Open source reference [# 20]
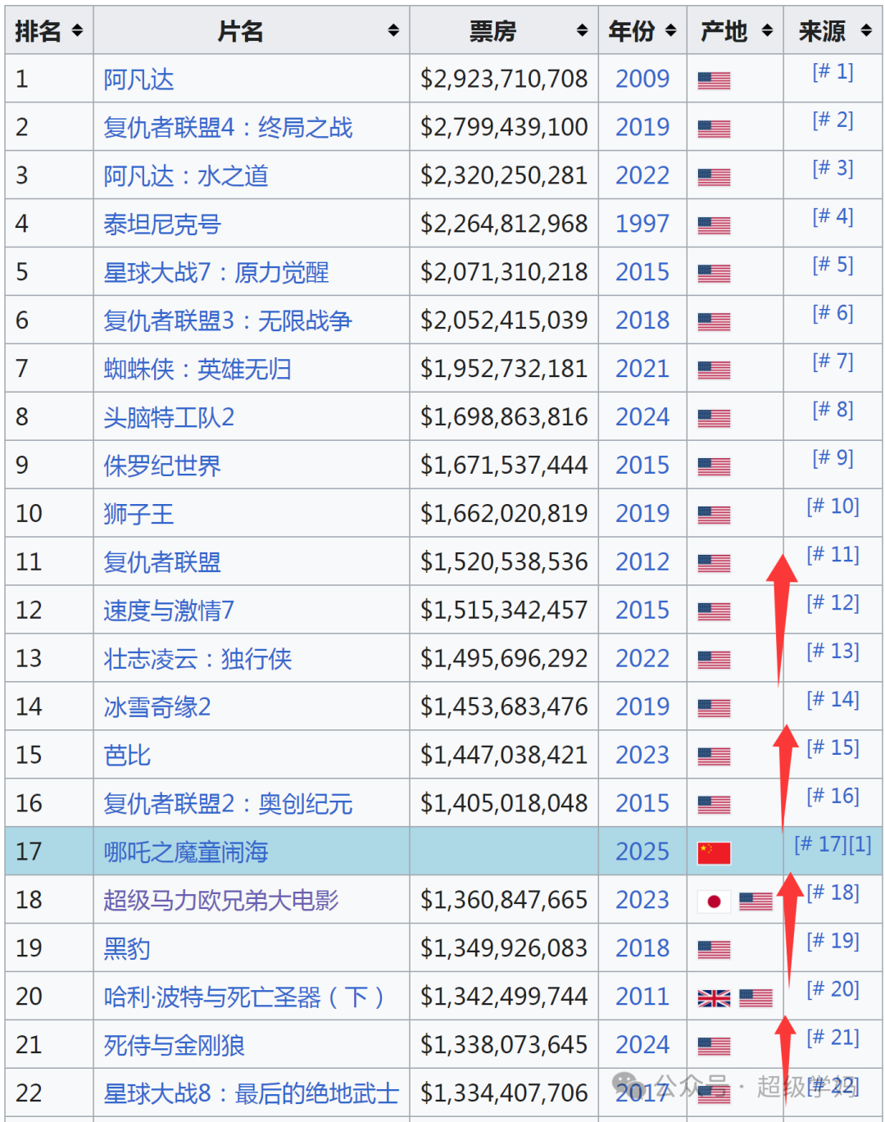The width and height of the screenshot is (885, 1122). pos(833,989)
